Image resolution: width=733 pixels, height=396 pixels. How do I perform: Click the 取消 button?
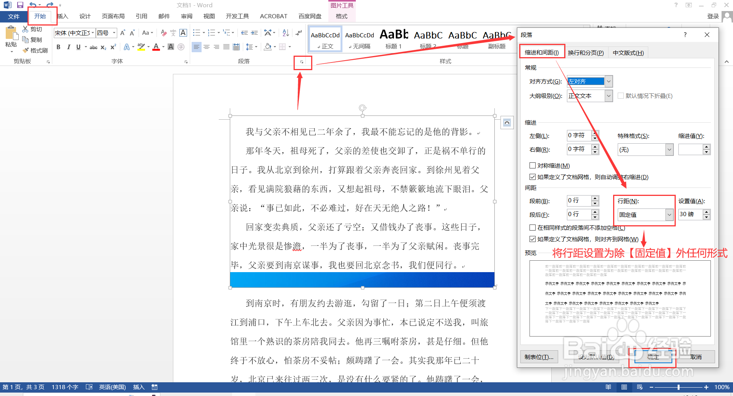(696, 357)
